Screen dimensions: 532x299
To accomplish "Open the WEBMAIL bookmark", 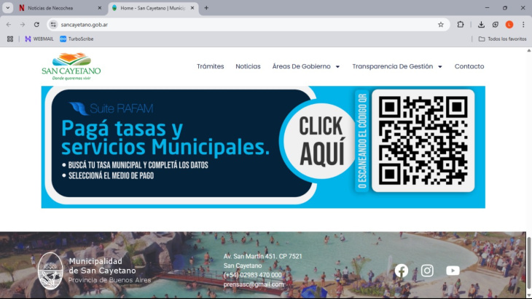I will point(39,39).
